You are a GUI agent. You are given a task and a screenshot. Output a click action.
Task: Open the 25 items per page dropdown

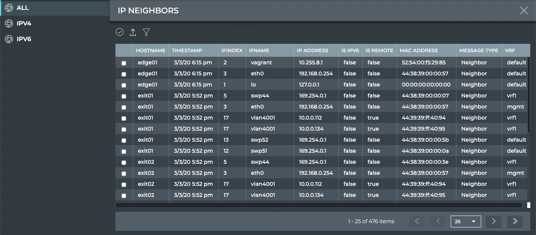[466, 221]
